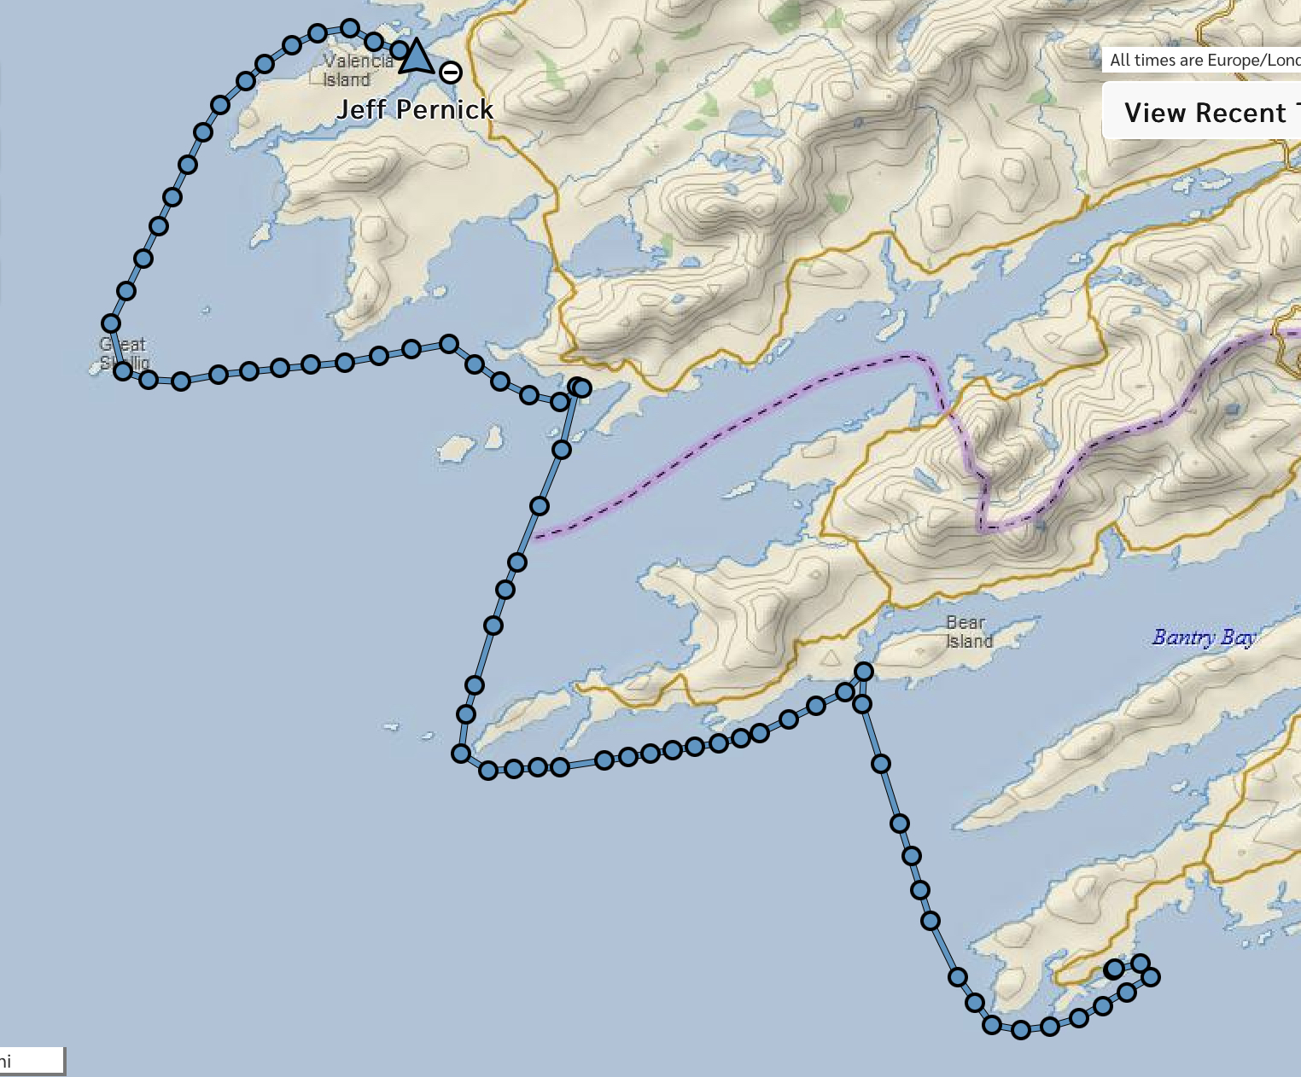1301x1077 pixels.
Task: Click the Bantry Bay map label
Action: point(1203,637)
